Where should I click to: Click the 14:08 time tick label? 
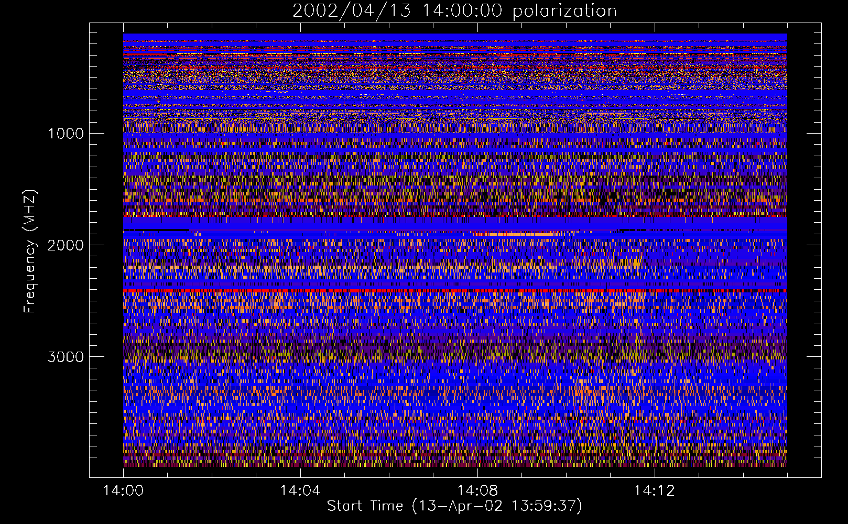(x=477, y=491)
